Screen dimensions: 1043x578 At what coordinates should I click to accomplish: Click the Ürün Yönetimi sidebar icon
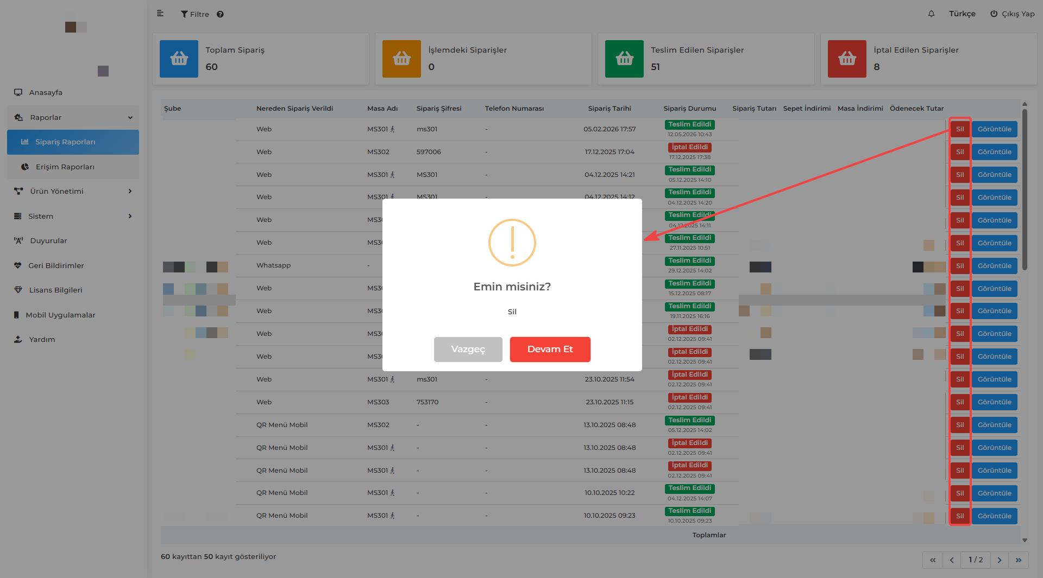18,191
